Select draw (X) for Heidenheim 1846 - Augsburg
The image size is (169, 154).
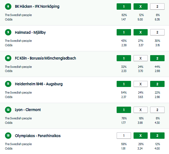pos(140,84)
